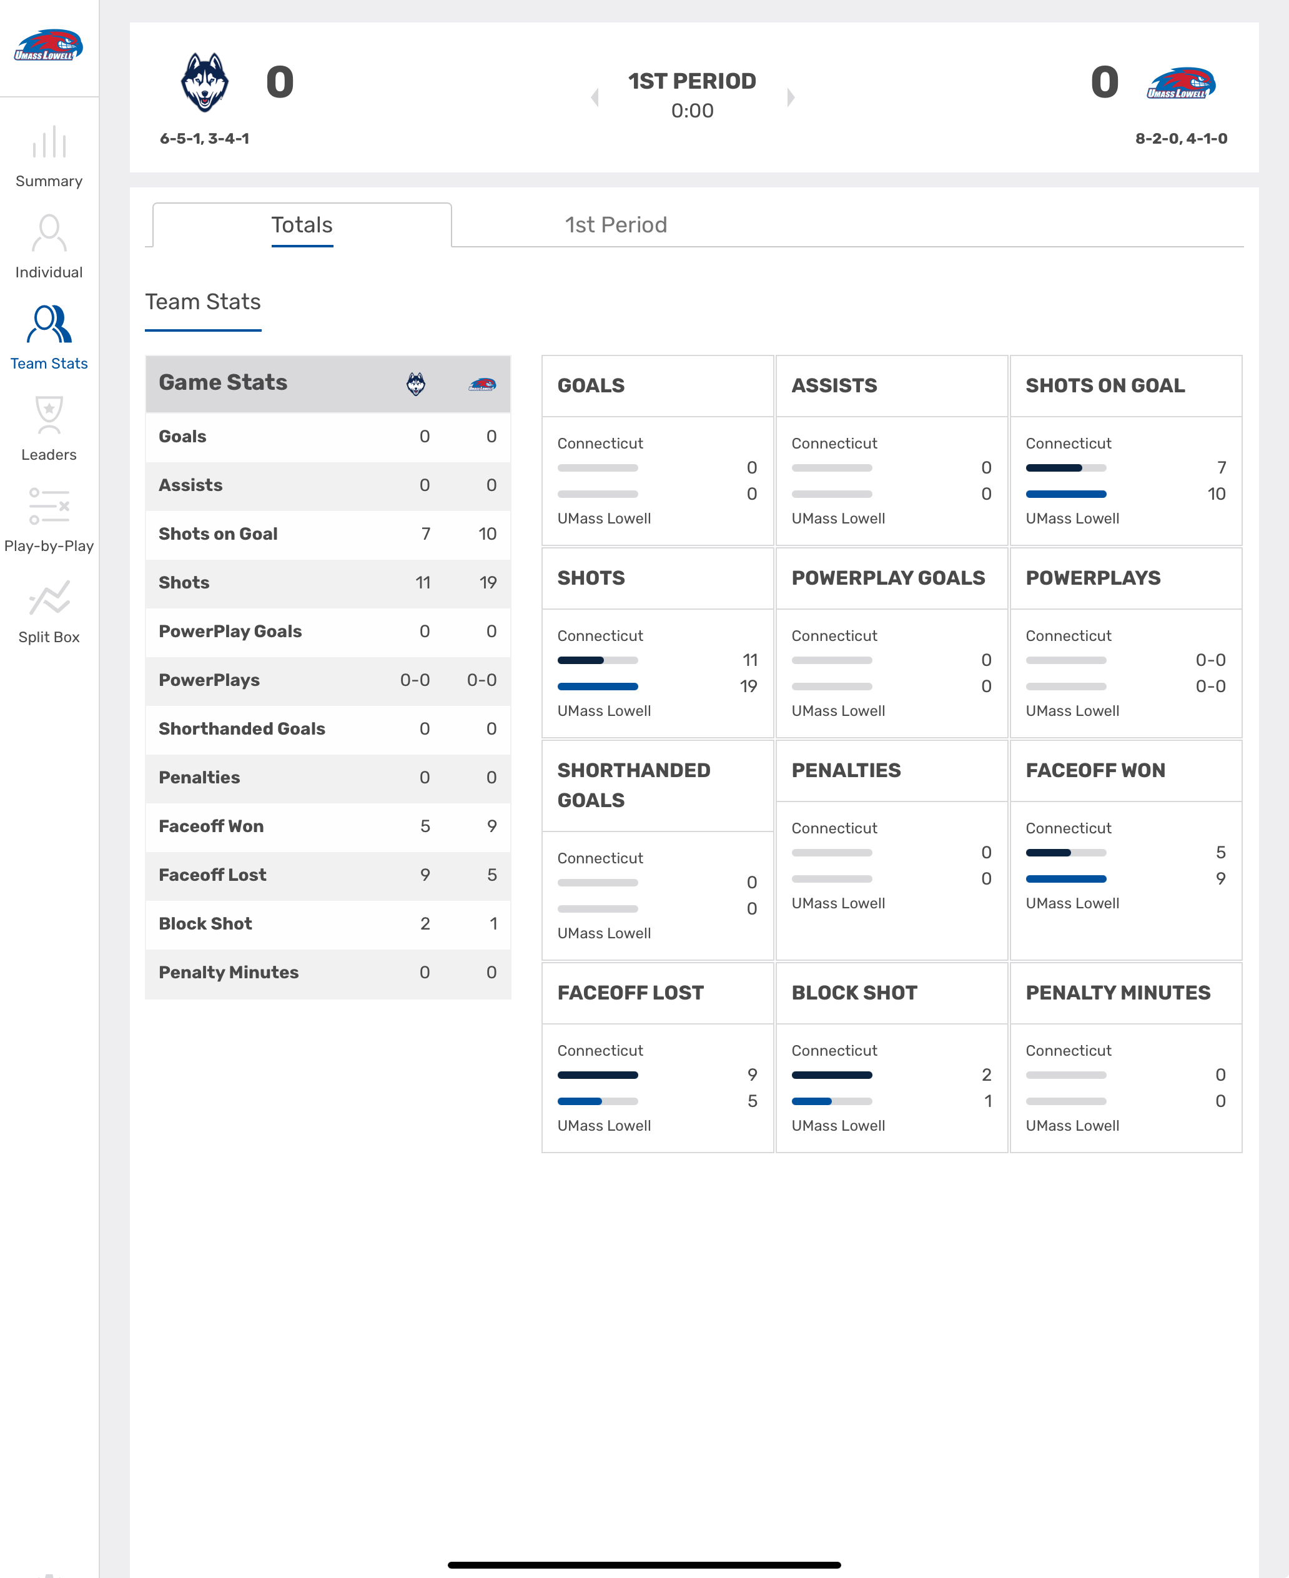The height and width of the screenshot is (1578, 1289).
Task: Click the 1ST PERIOD scoreboard label
Action: 692,81
